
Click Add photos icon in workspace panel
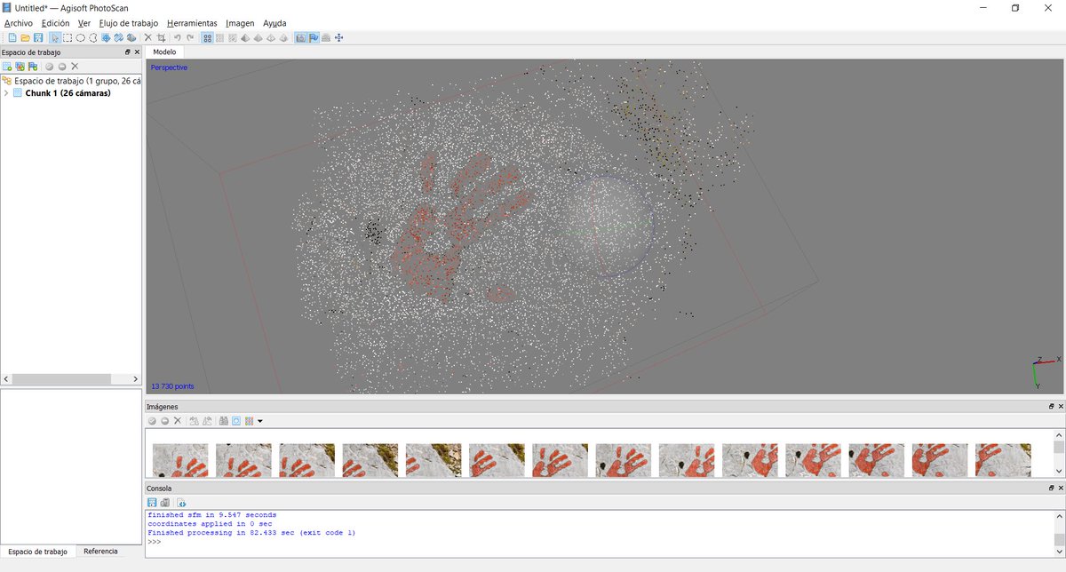tap(20, 67)
